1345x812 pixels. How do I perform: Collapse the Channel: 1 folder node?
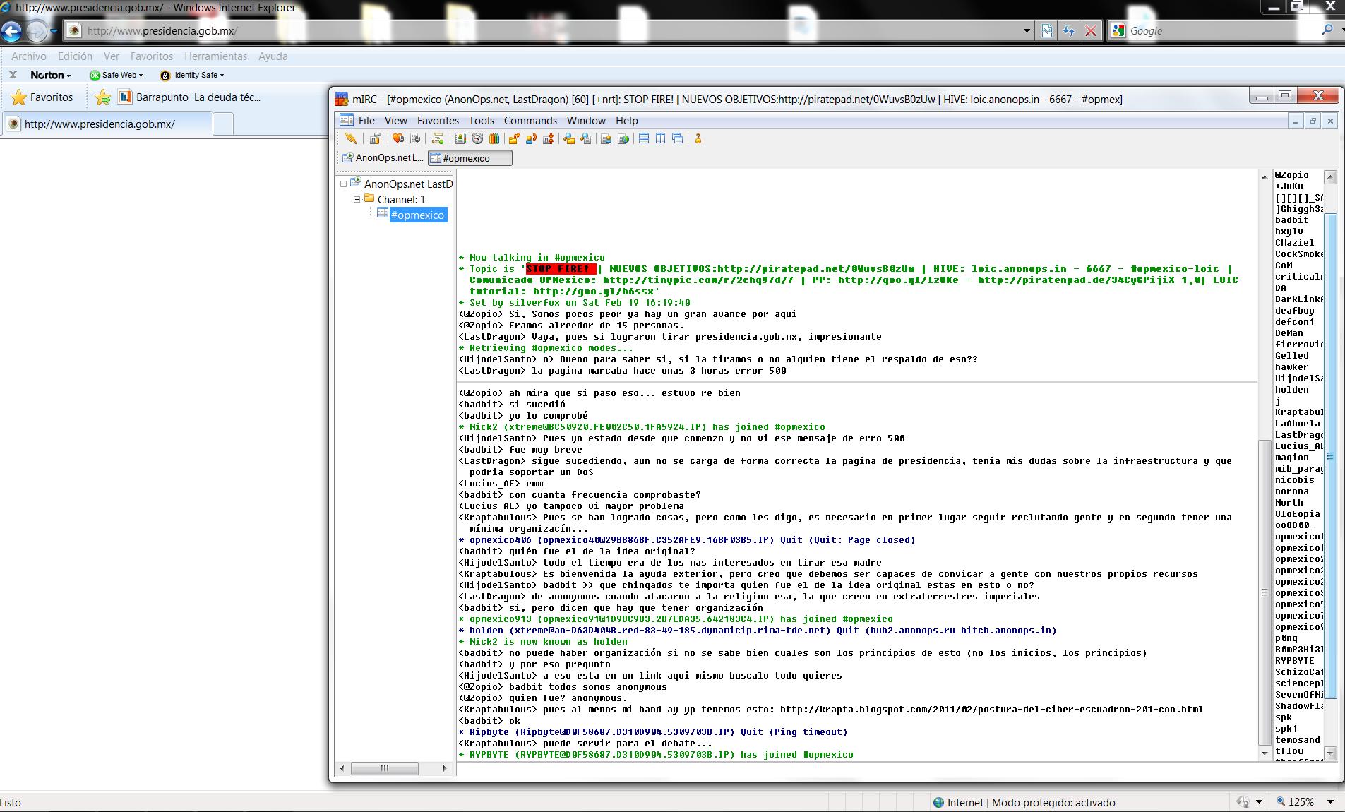click(x=357, y=199)
